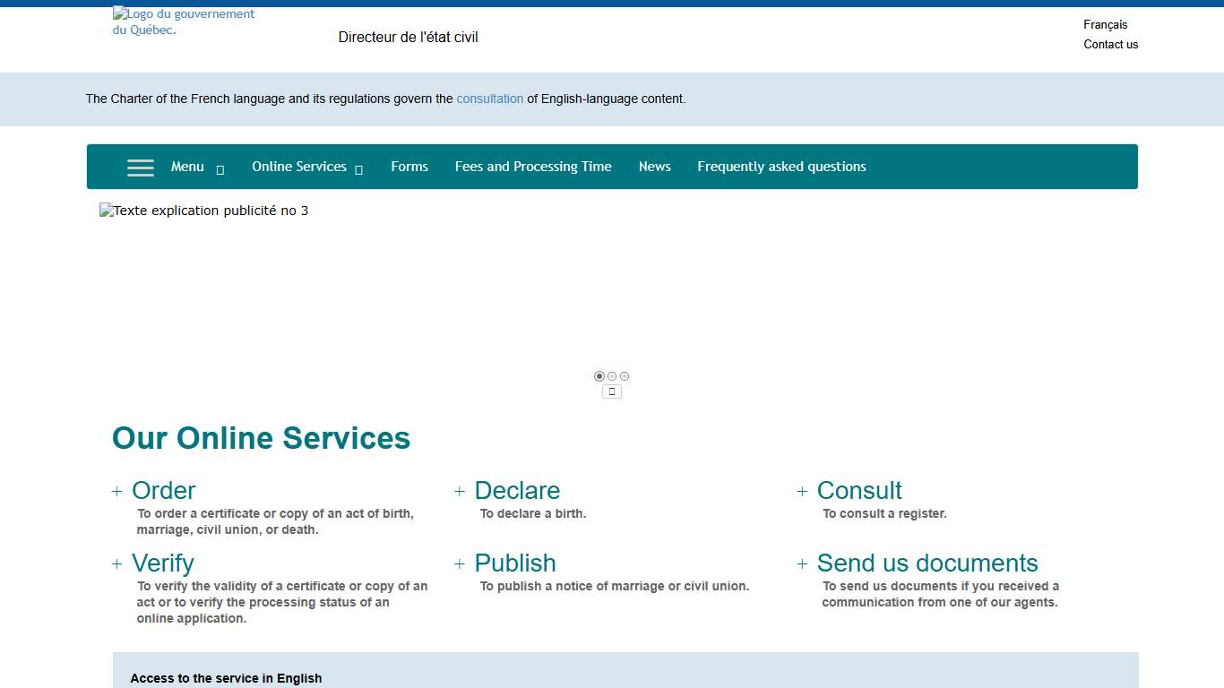The width and height of the screenshot is (1224, 688).
Task: Click the plus icon beside Consult
Action: 802,492
